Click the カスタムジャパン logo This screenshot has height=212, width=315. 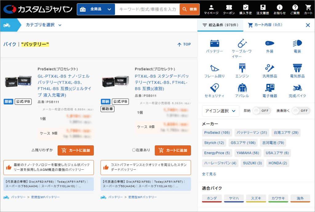(x=38, y=9)
